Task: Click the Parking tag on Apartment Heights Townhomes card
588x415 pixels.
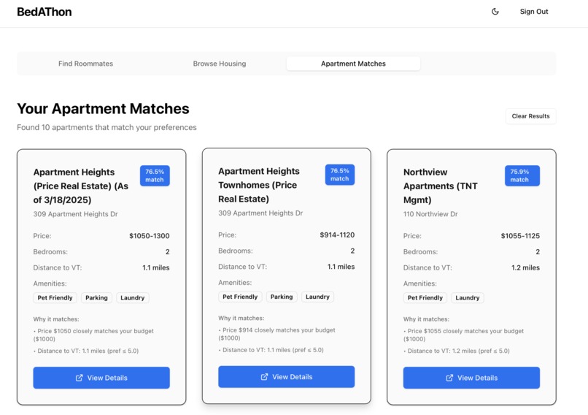Action: pyautogui.click(x=282, y=297)
